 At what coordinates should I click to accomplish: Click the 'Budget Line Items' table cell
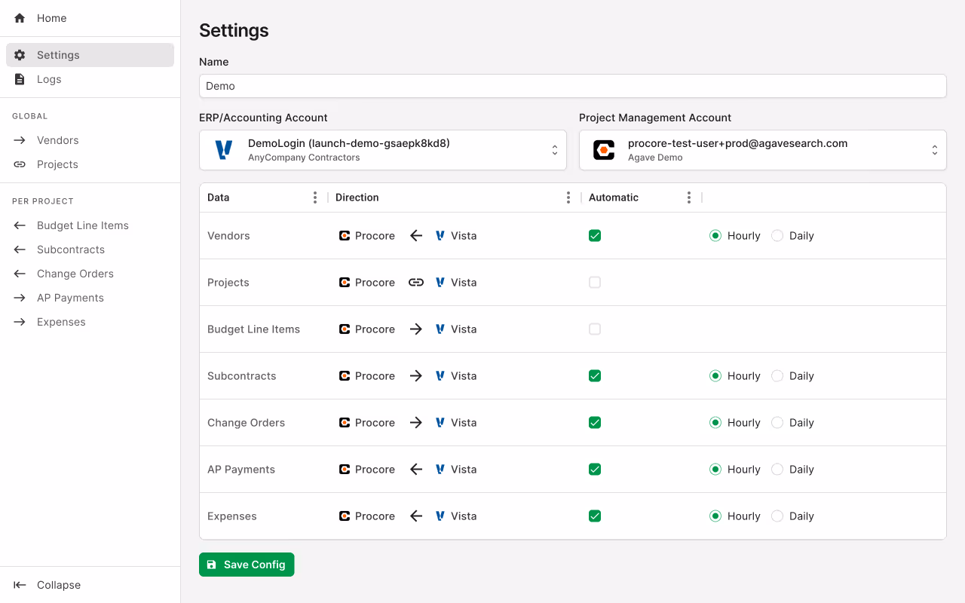point(264,329)
